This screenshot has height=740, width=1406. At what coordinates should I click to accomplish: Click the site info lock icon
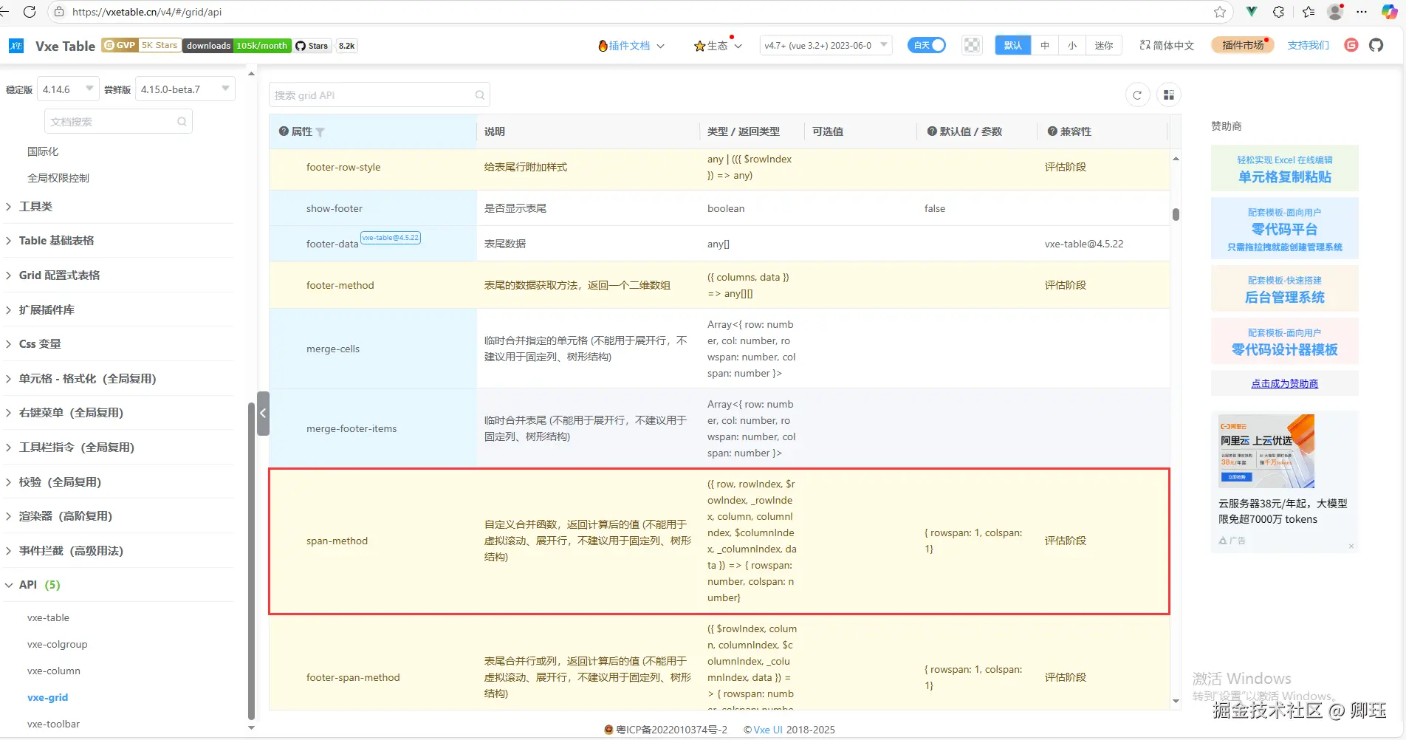(x=58, y=12)
